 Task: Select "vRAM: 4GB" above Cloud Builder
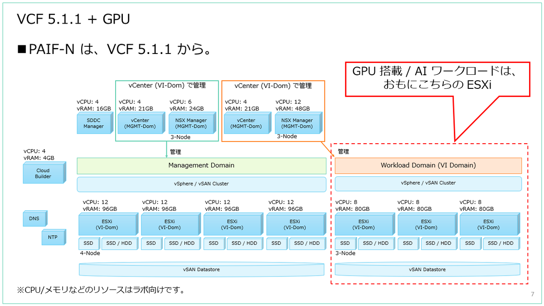point(39,158)
